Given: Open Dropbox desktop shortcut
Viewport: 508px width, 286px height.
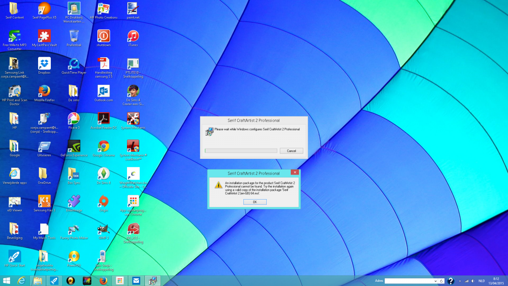Looking at the screenshot, I should coord(44,66).
